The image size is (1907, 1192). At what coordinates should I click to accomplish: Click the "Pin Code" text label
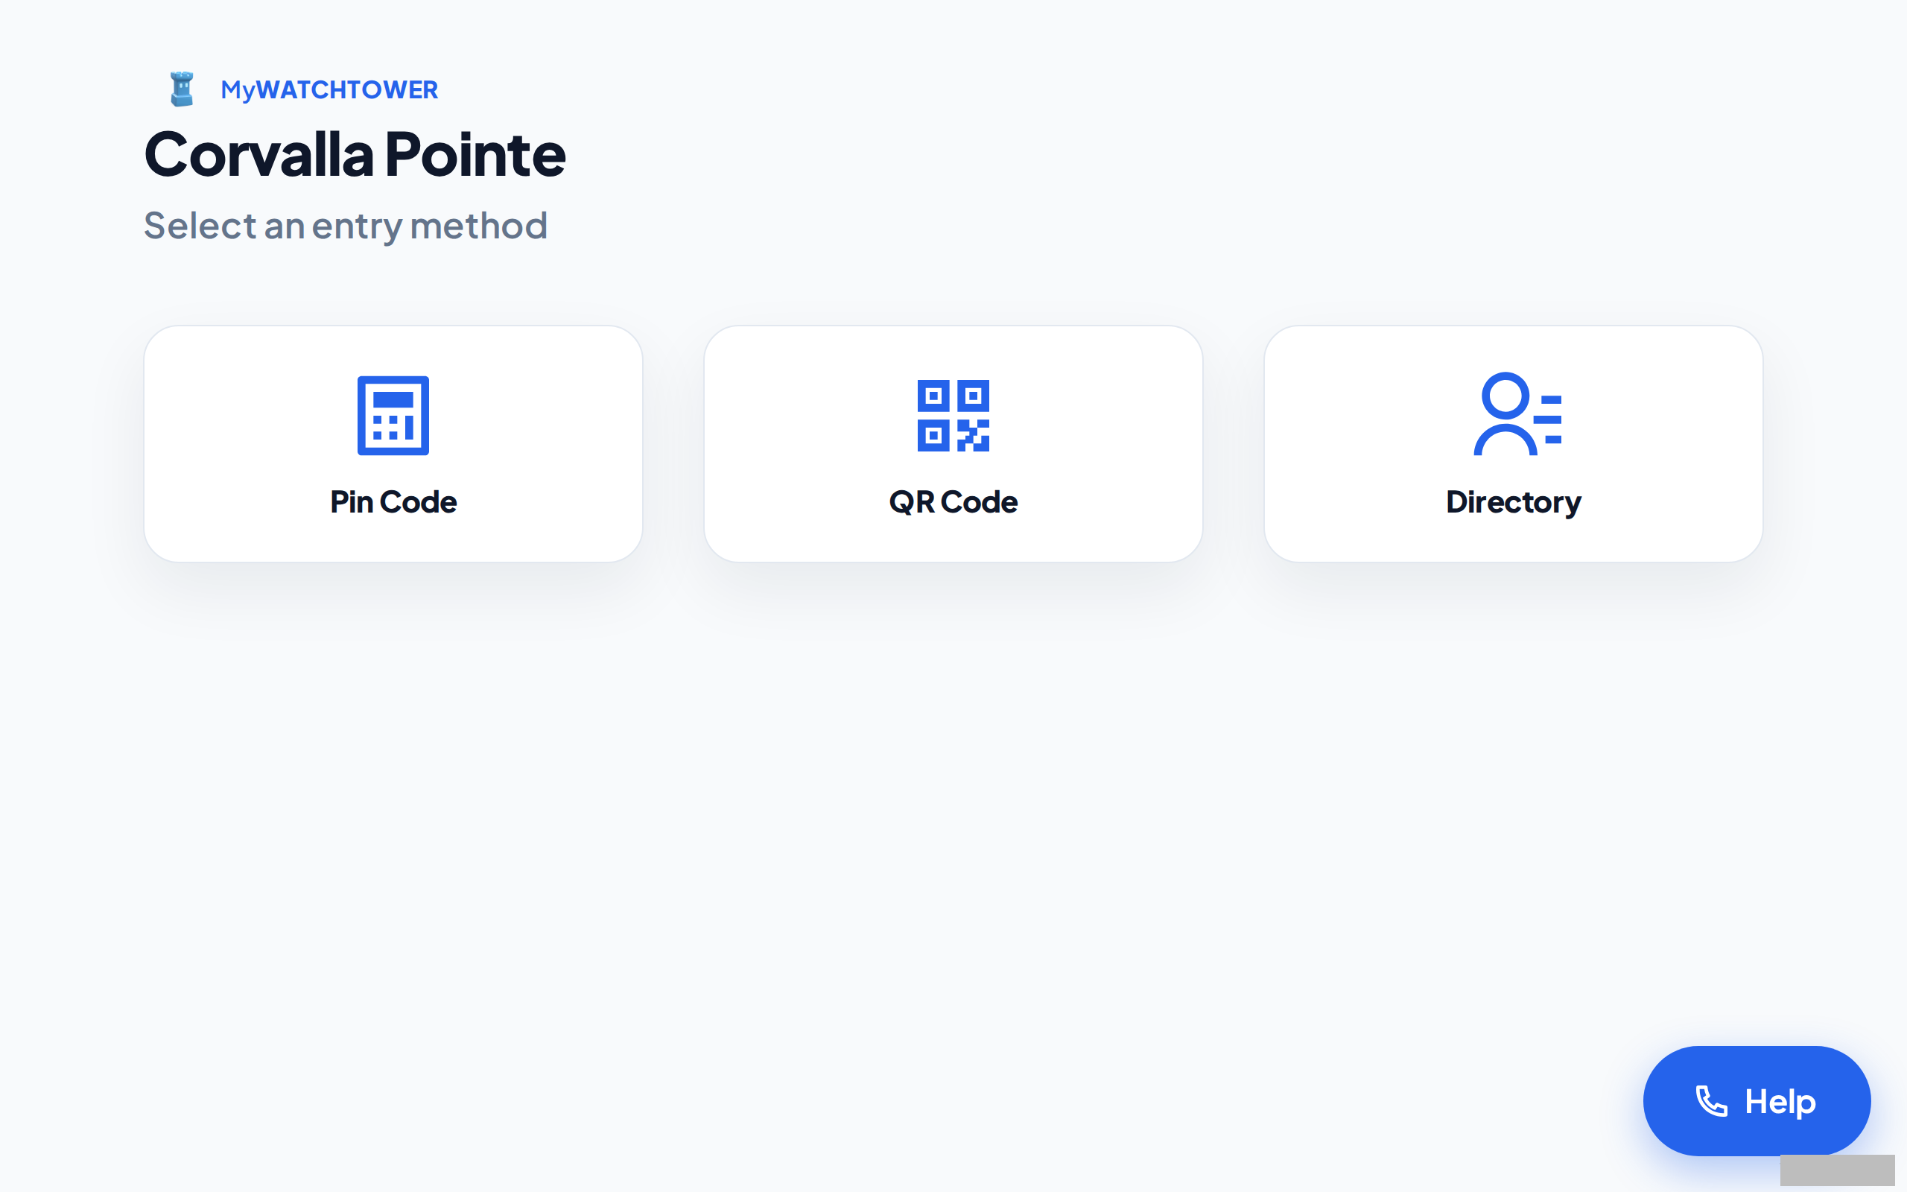click(393, 502)
